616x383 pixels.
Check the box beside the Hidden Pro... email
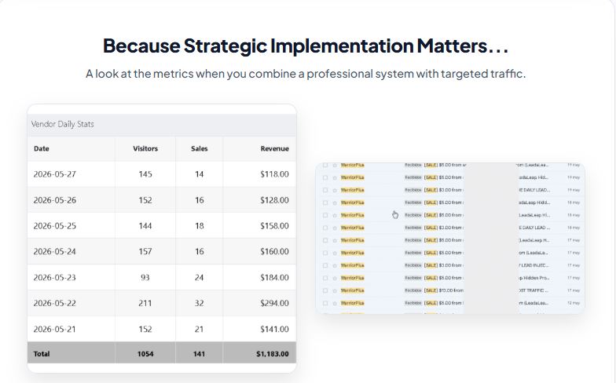pyautogui.click(x=325, y=278)
